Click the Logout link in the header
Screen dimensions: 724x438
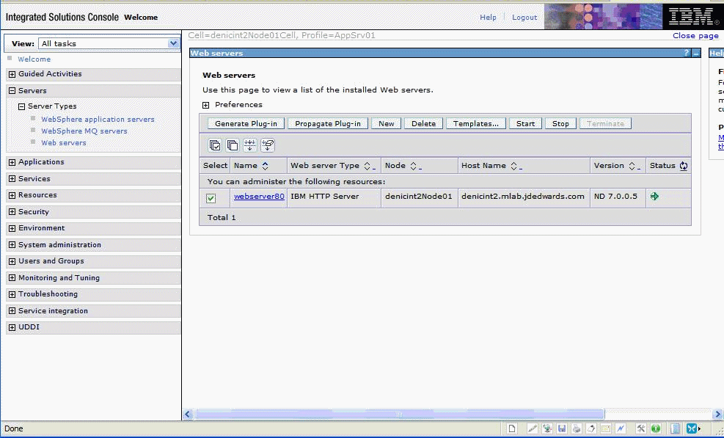(x=524, y=18)
